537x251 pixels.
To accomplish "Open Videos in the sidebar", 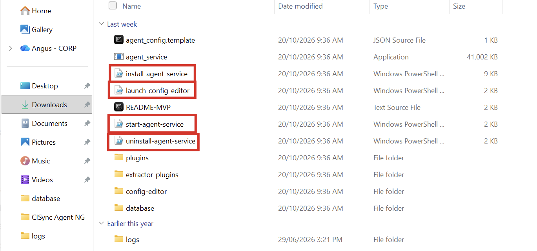I will [x=36, y=179].
